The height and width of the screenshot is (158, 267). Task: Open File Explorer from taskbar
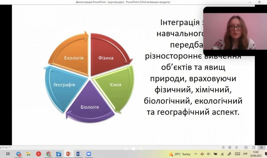coord(28,154)
